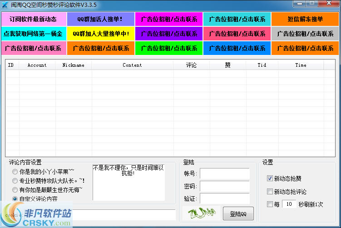Screen dimensions: 341x228
Task: Click the green 广告位招租 banner
Action: click(169, 48)
